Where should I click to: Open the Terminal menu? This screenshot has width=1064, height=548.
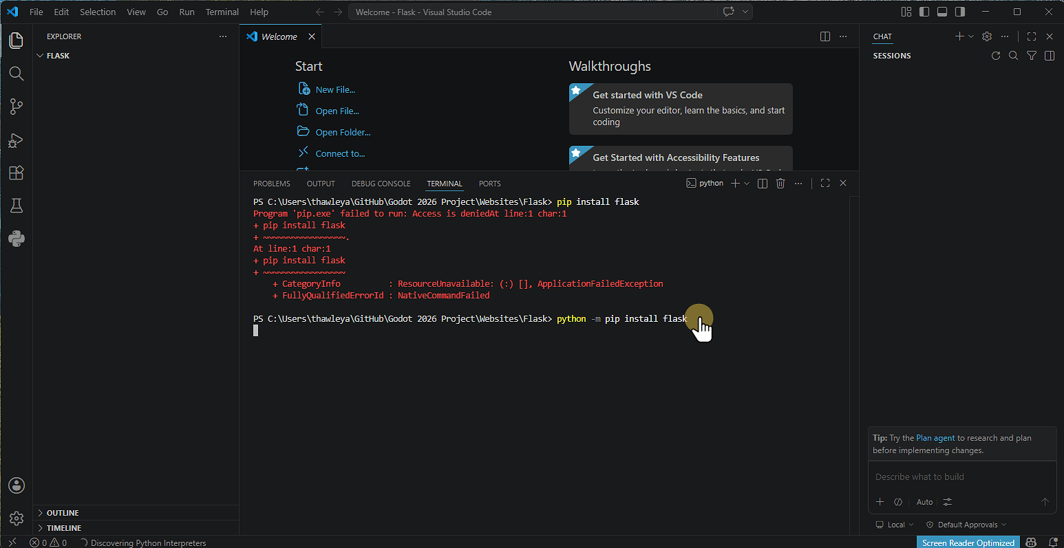(222, 12)
